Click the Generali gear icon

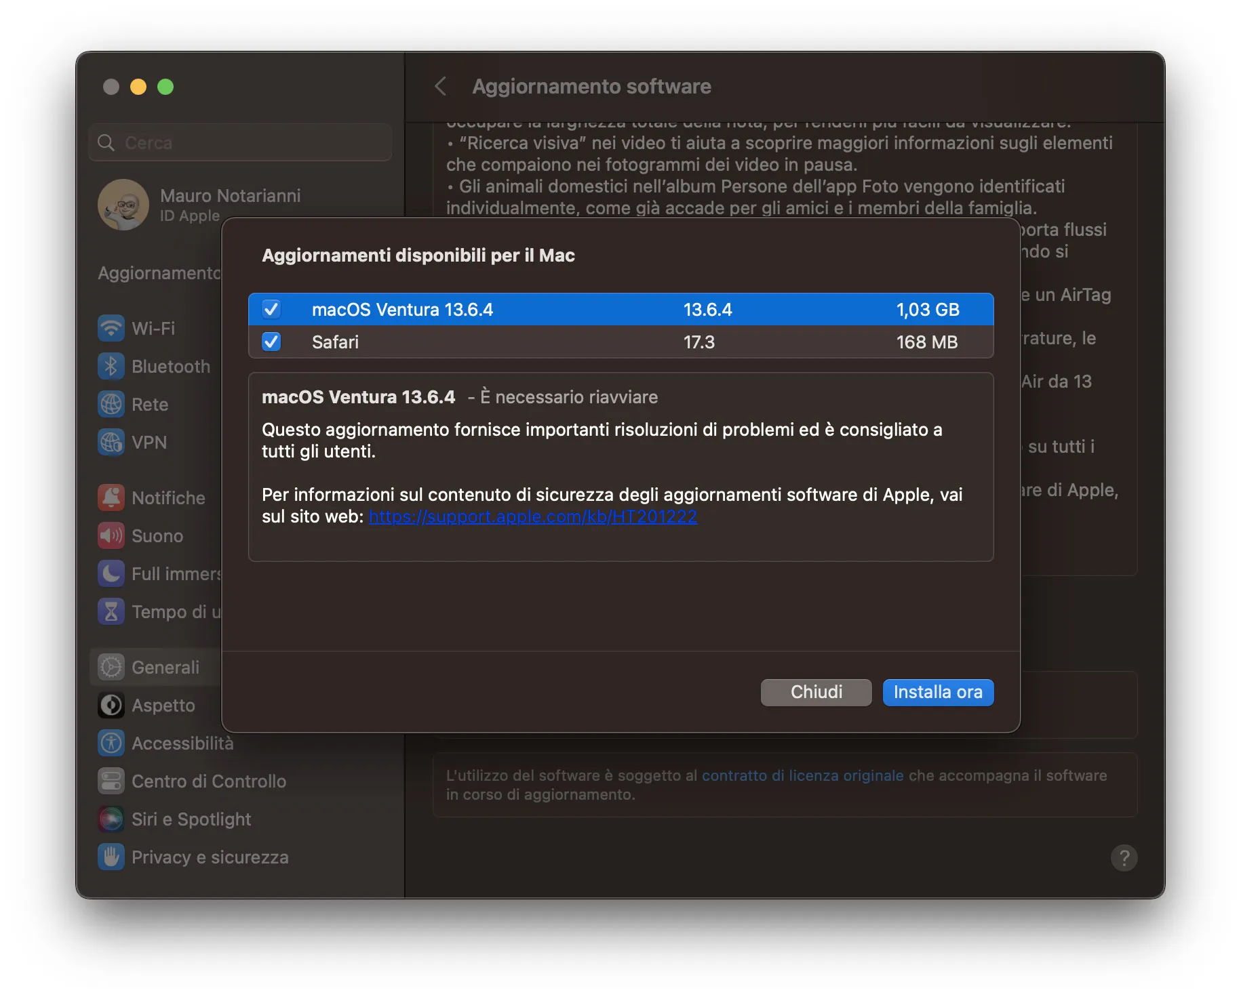[111, 668]
